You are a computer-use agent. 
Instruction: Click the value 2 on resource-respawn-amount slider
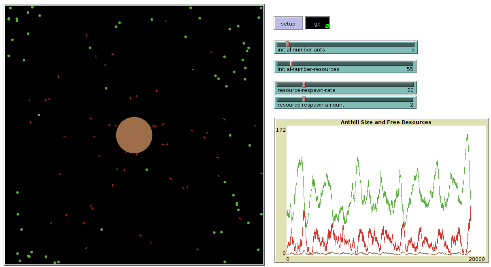412,105
